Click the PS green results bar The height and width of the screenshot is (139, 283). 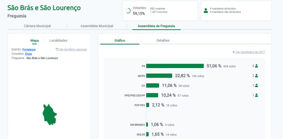click(175, 66)
